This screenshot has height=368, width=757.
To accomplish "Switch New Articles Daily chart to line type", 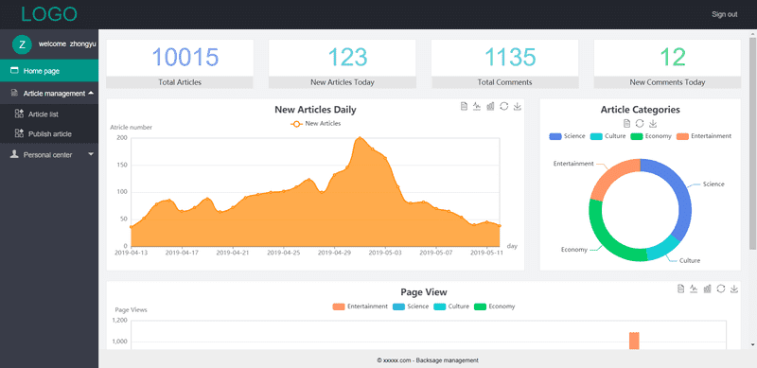I will click(477, 106).
